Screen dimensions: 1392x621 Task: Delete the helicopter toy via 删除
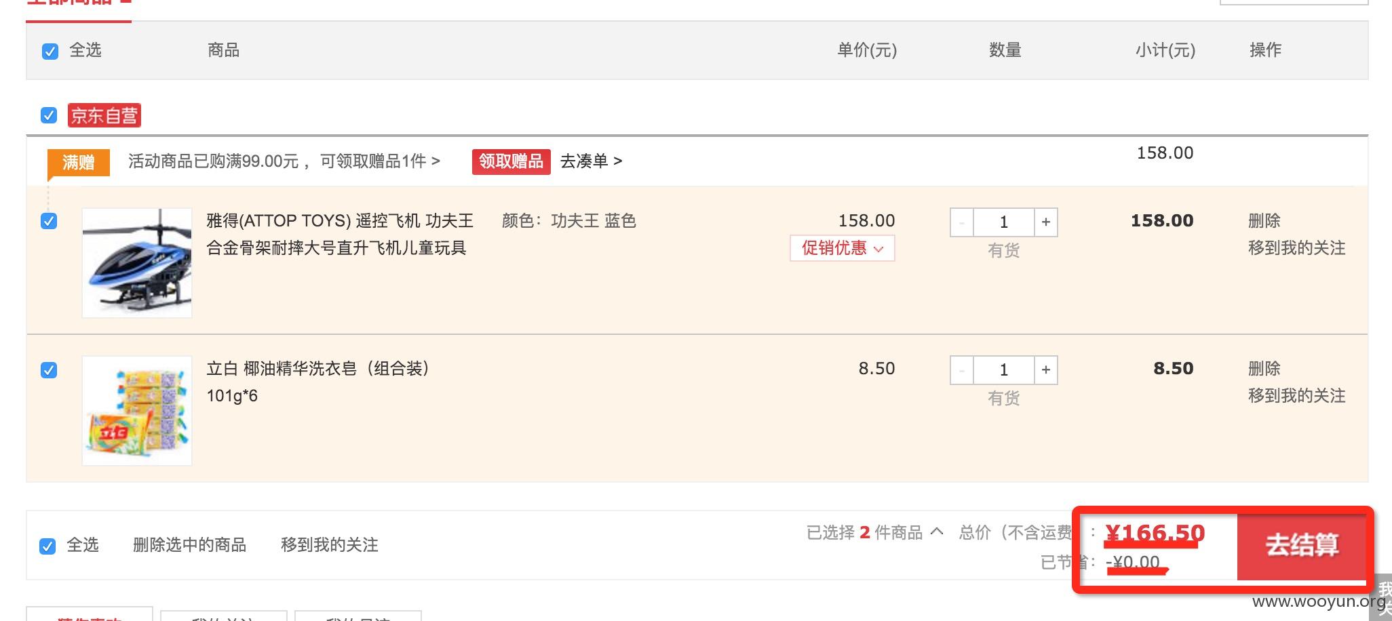point(1264,221)
